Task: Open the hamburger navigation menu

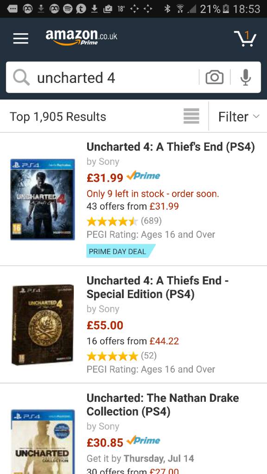Action: coord(20,38)
